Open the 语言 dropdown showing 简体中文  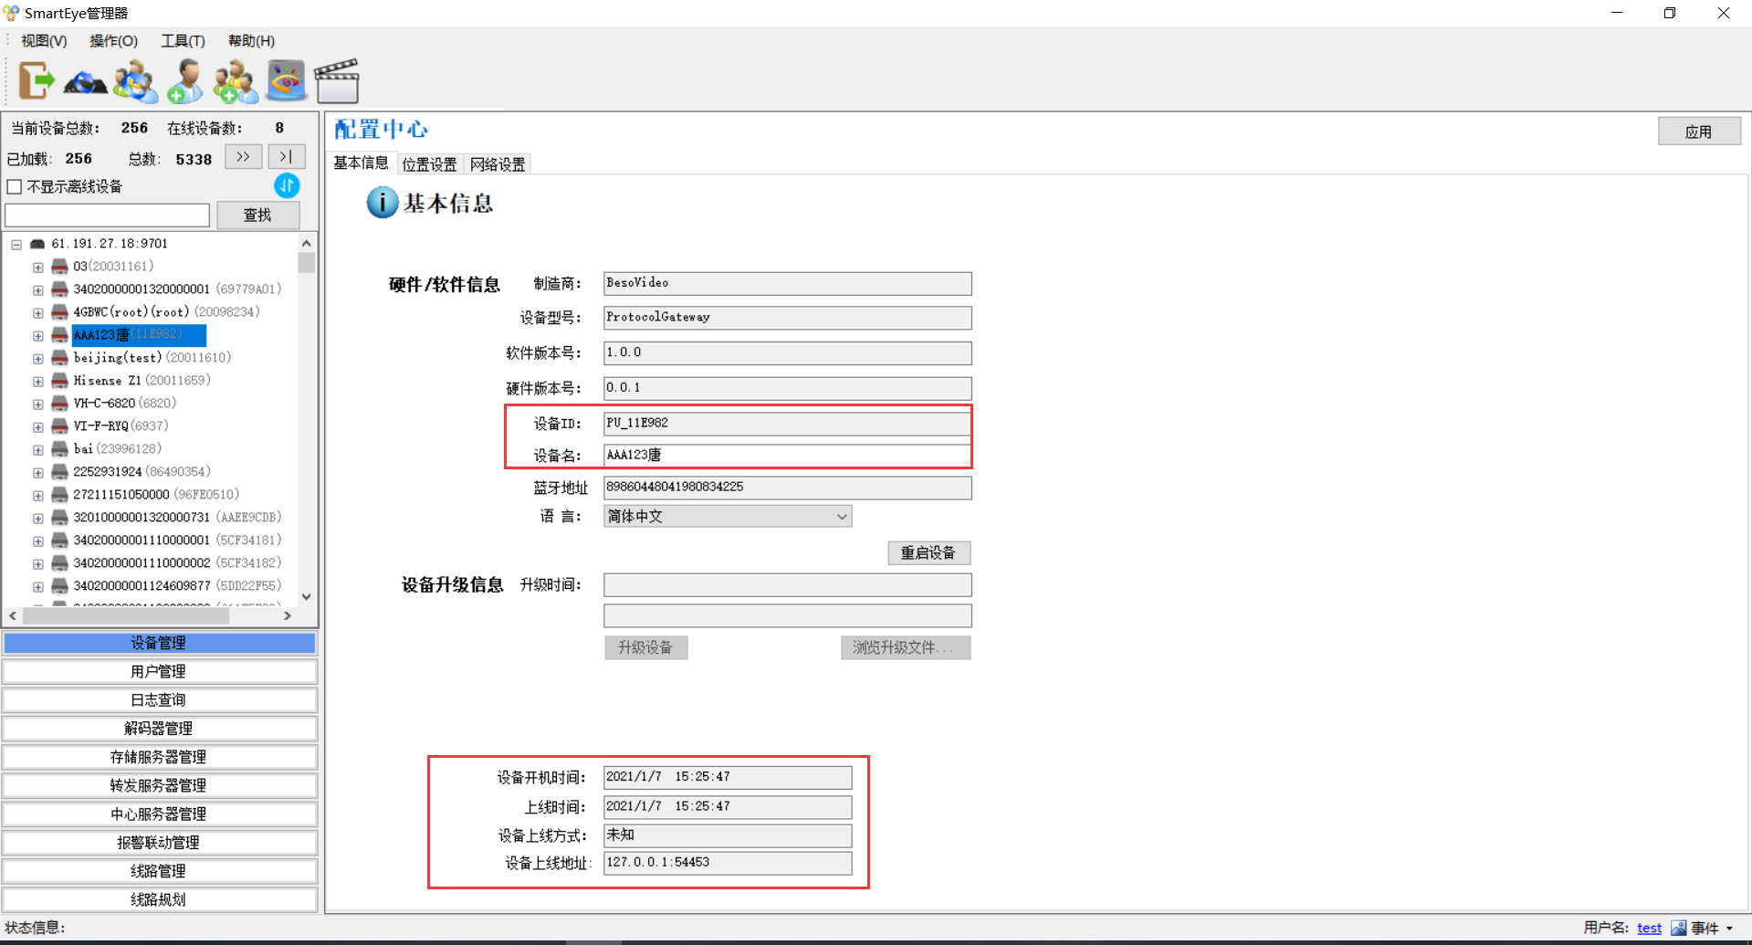(727, 517)
